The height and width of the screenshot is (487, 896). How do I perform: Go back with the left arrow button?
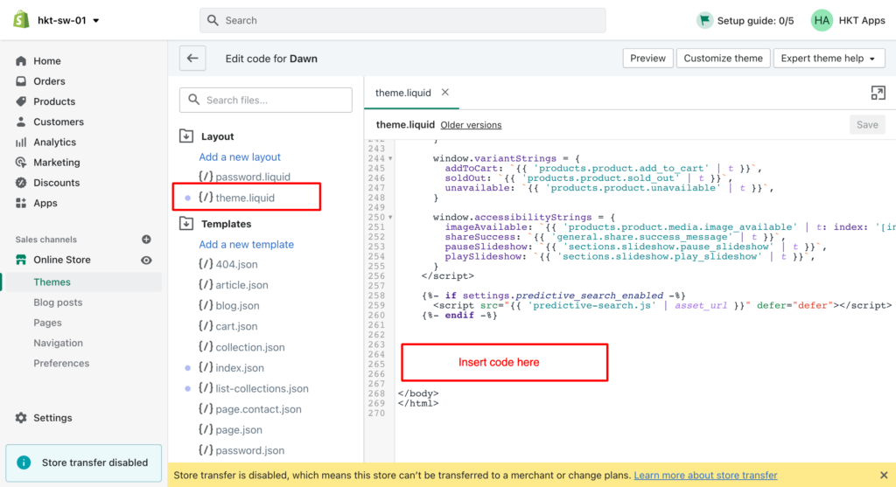click(192, 59)
